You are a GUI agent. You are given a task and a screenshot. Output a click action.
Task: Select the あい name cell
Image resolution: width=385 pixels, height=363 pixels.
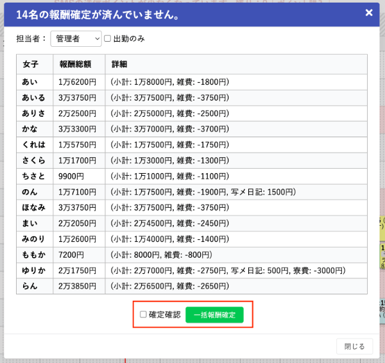[30, 82]
